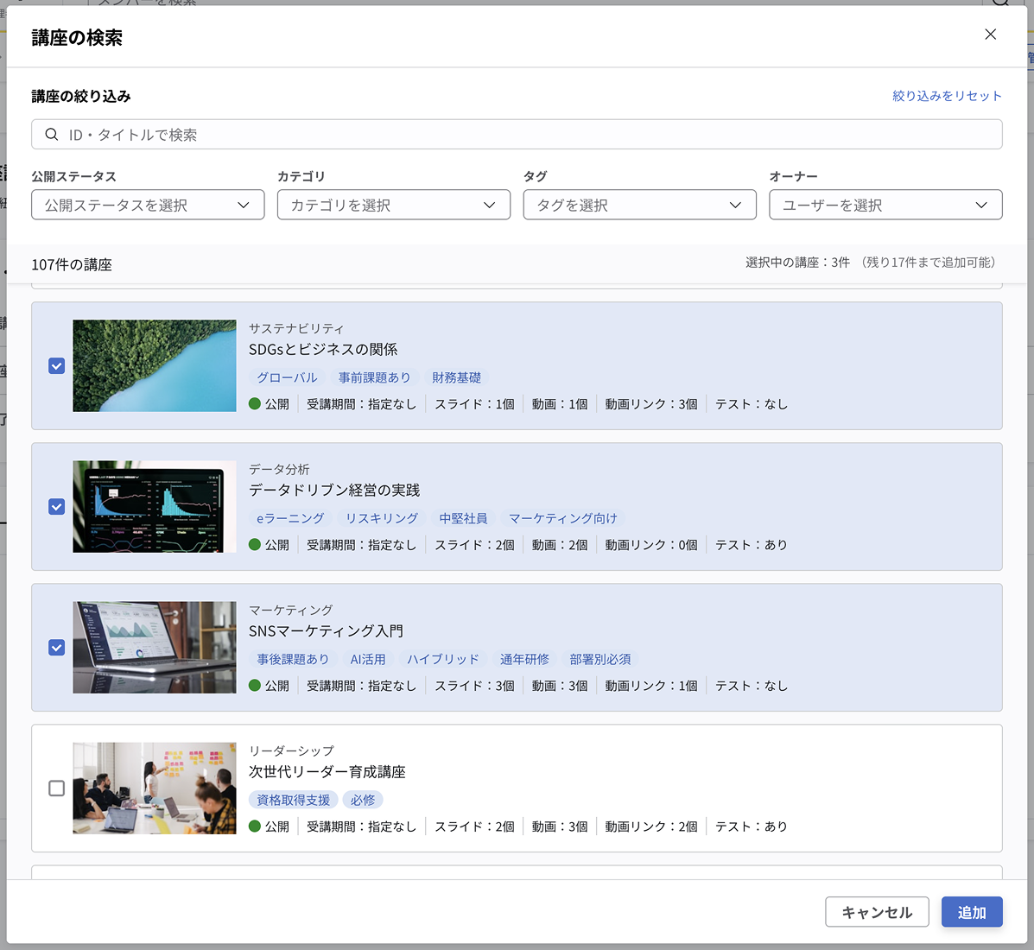Click the magnifier icon in search field
Viewport: 1034px width, 950px height.
52,135
